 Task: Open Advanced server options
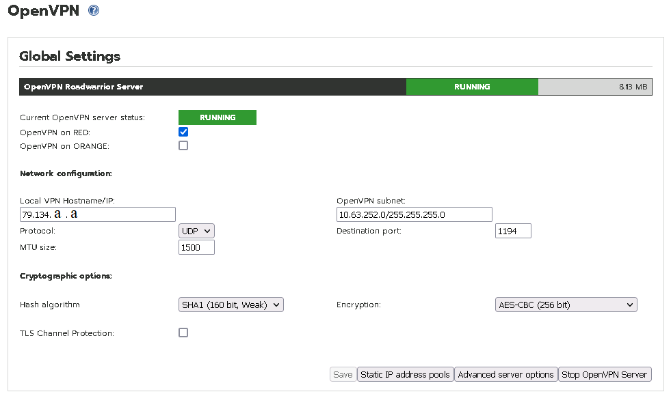[506, 374]
